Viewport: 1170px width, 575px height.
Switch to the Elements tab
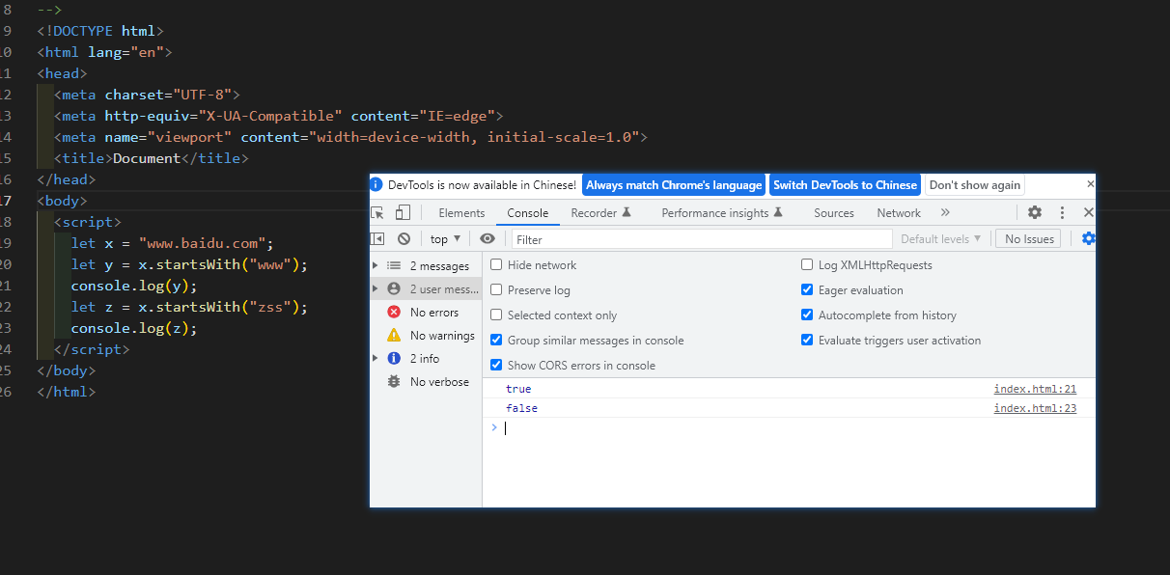461,213
